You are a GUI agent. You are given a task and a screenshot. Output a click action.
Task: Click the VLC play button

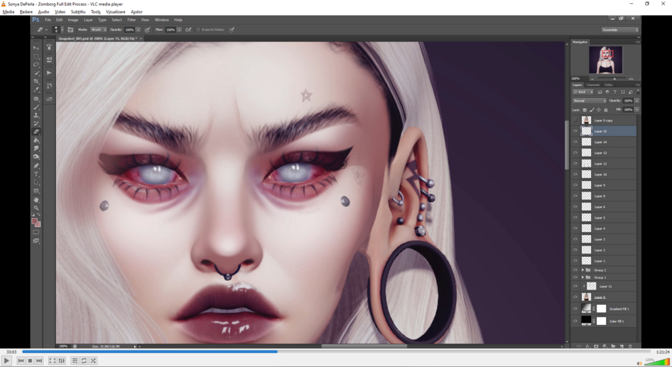7,360
